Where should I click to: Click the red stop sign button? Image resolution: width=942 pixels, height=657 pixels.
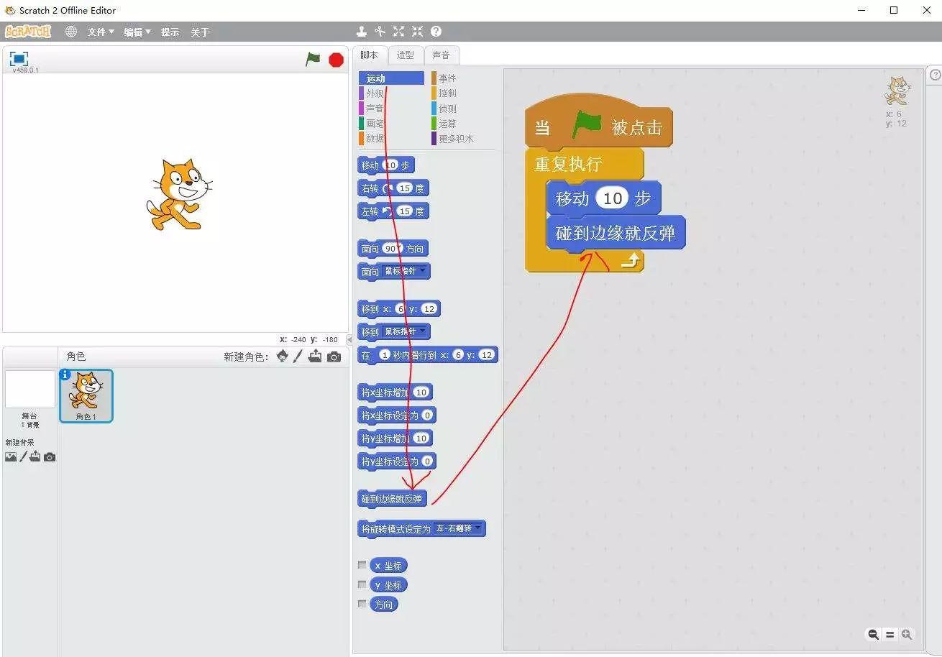(336, 60)
